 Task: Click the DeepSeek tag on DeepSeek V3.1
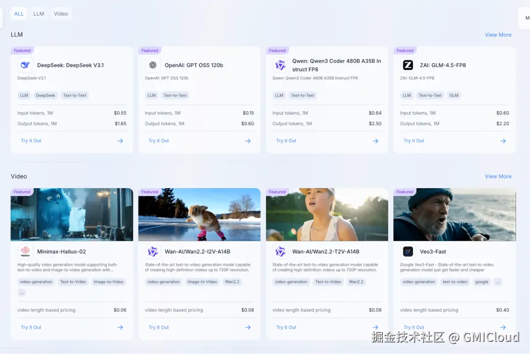pos(45,96)
